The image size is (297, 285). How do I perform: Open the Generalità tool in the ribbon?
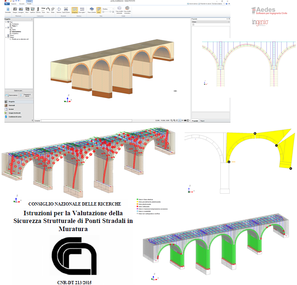click(8, 10)
